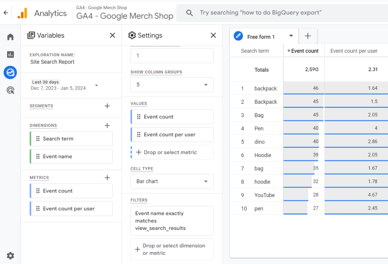The height and width of the screenshot is (264, 388).
Task: Close the Variables panel
Action: [113, 35]
